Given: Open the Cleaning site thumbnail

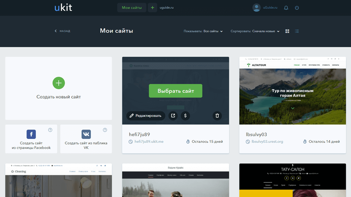Looking at the screenshot, I should tap(59, 180).
